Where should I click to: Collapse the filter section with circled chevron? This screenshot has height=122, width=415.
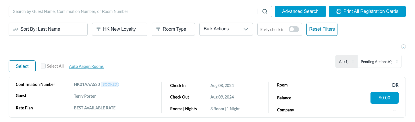(403, 47)
